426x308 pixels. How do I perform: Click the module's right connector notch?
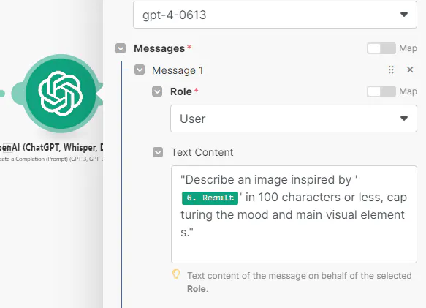(x=99, y=94)
